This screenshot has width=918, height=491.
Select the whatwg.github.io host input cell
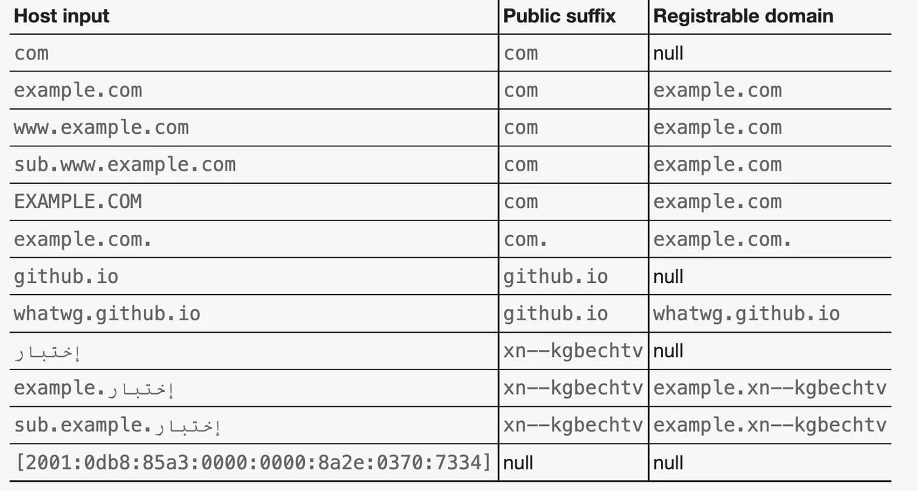[x=107, y=313]
